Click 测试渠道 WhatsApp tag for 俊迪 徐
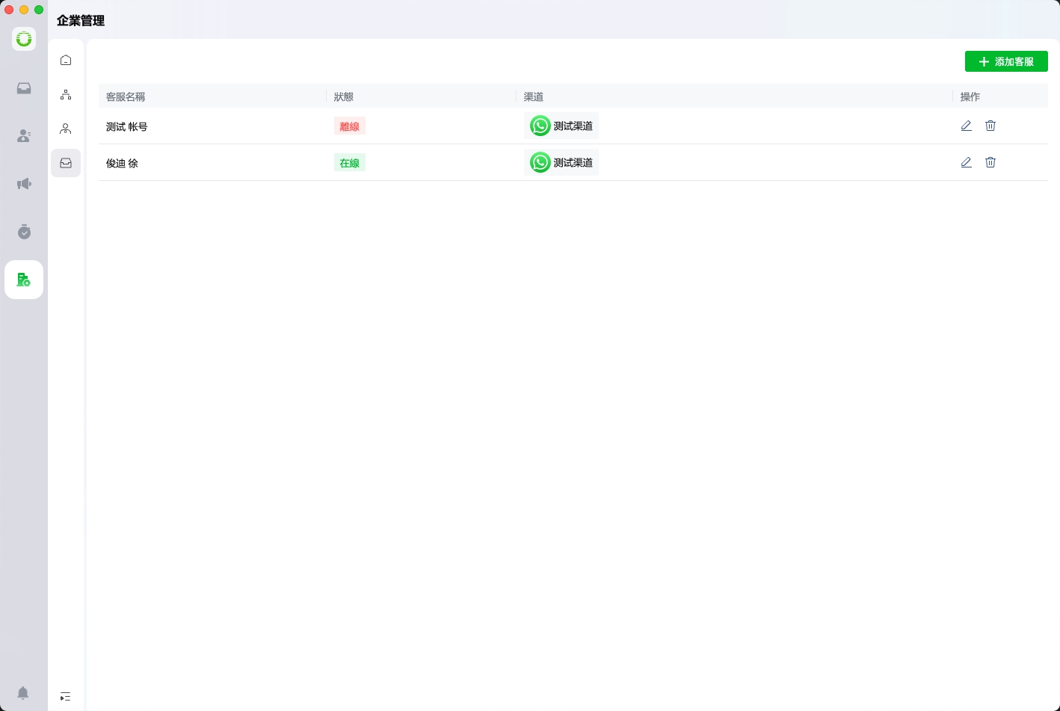 coord(561,162)
